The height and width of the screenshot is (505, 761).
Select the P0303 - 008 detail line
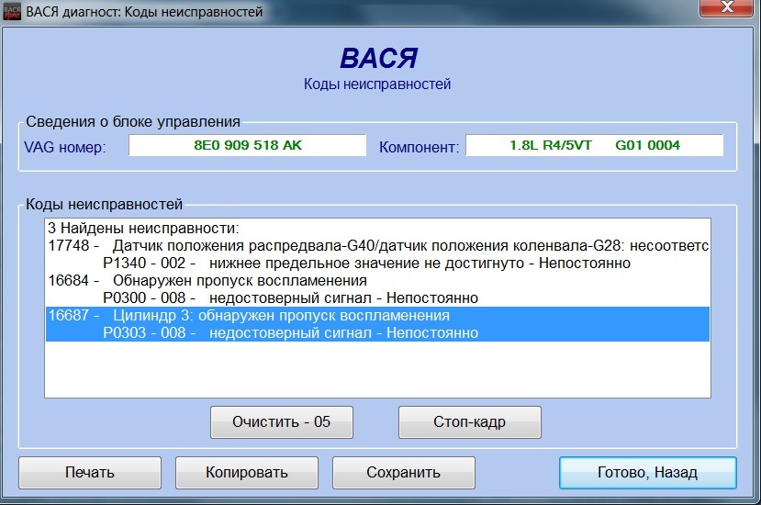coord(377,333)
